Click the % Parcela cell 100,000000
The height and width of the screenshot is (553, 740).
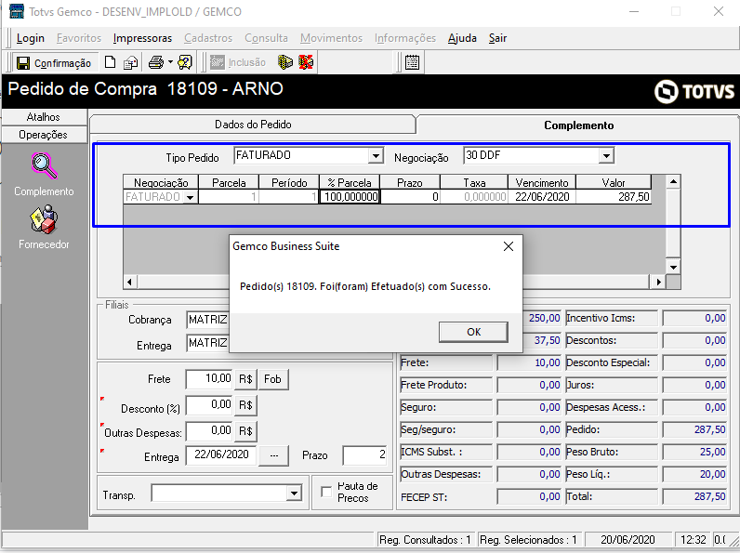(350, 197)
